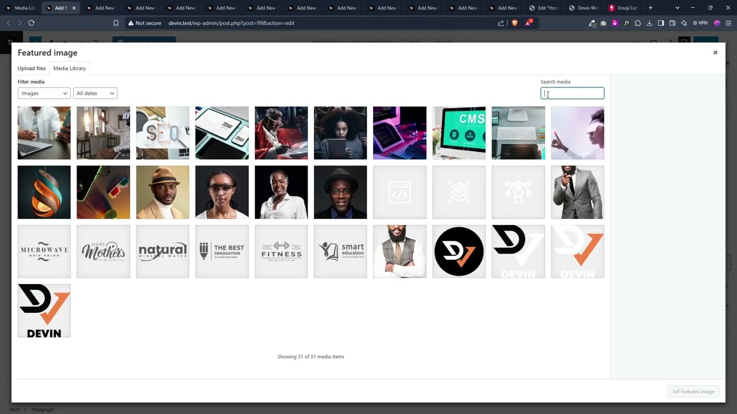Switch to the Media Lib browser tab
Screen dimensions: 737x414
point(21,8)
